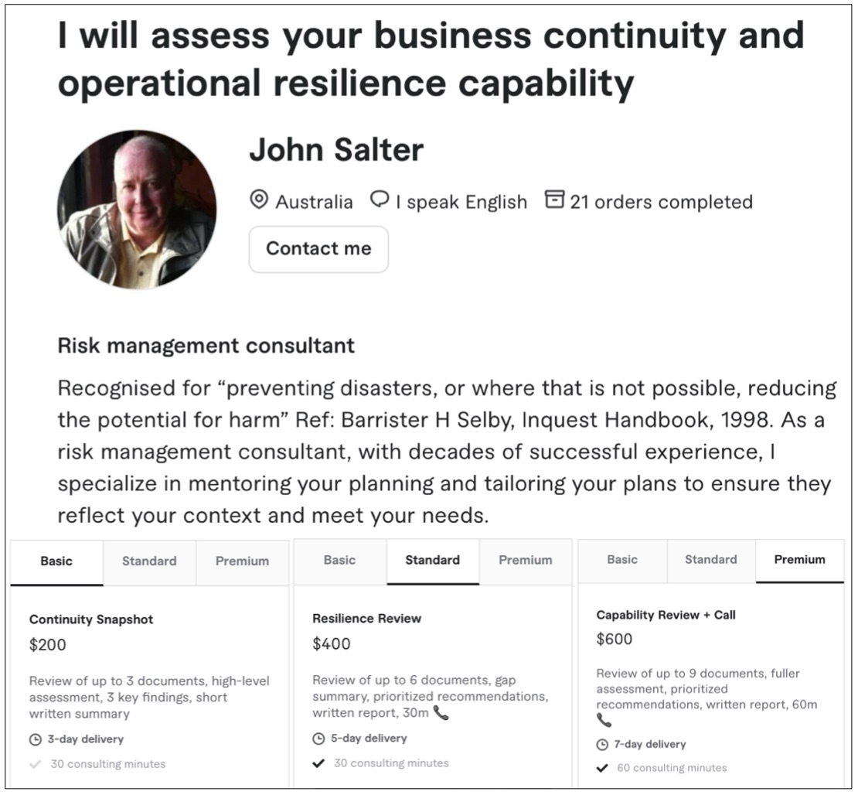Click the $600 Capability Review + Call title
Viewport: 858px width, 795px height.
666,616
